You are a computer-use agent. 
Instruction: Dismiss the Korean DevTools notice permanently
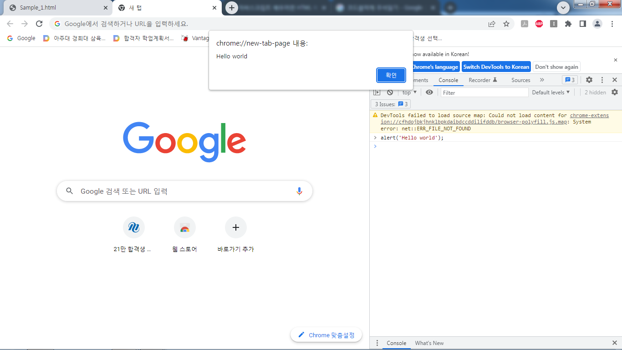pos(556,67)
